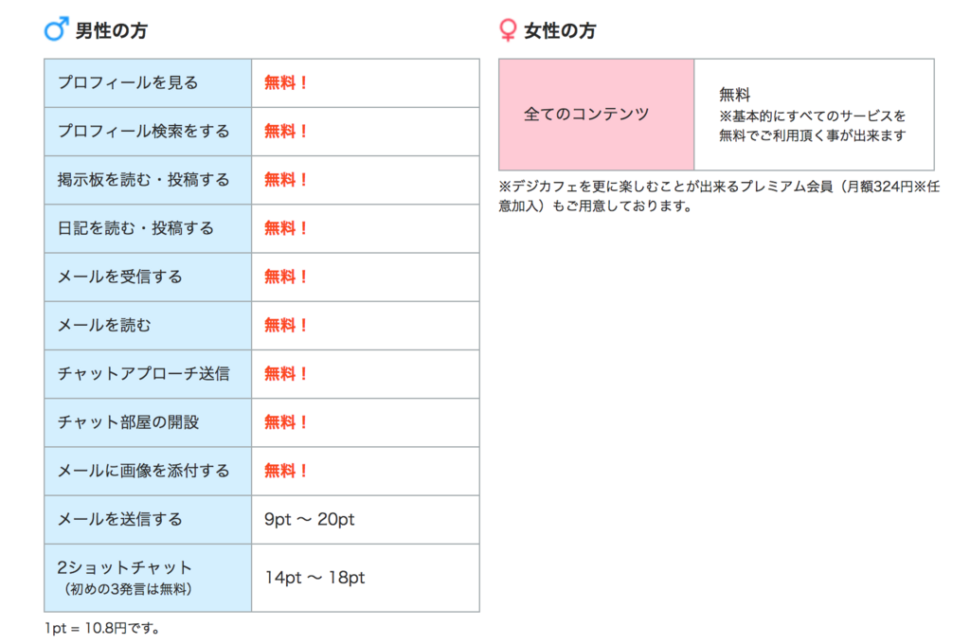Click the pink female symbol icon

508,29
